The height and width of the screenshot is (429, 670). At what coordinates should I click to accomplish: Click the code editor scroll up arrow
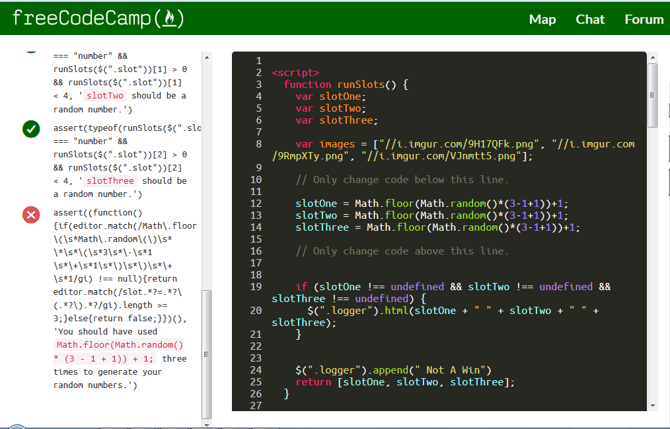point(652,58)
